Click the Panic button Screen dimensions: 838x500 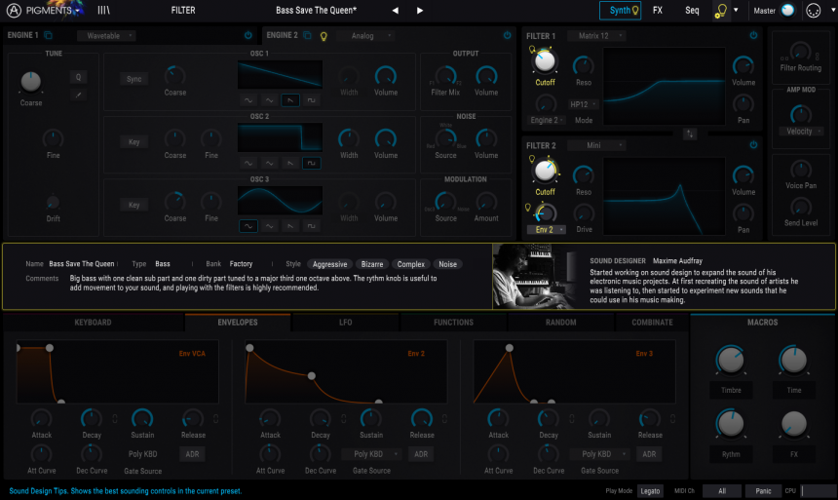coord(763,491)
